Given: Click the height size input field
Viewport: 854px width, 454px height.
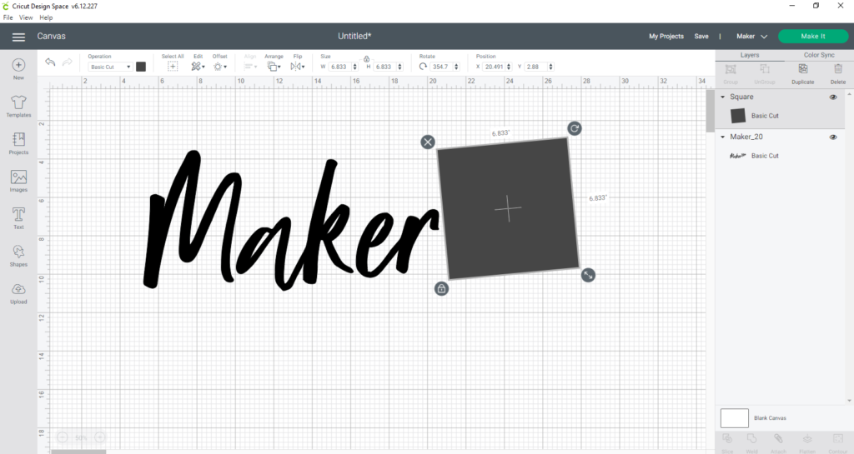Looking at the screenshot, I should (x=384, y=67).
